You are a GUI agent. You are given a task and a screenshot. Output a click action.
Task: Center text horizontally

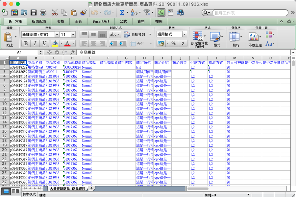coord(93,44)
